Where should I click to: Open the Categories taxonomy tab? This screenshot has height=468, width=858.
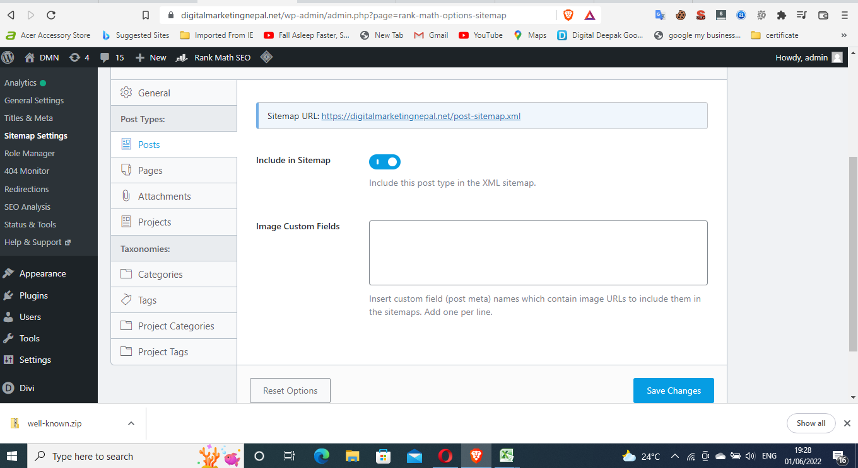(160, 275)
